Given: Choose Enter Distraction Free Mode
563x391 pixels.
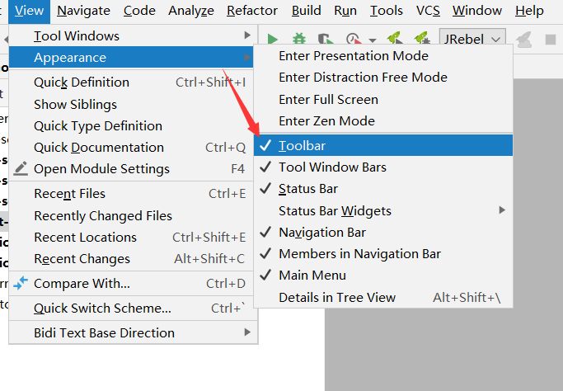Looking at the screenshot, I should [383, 78].
